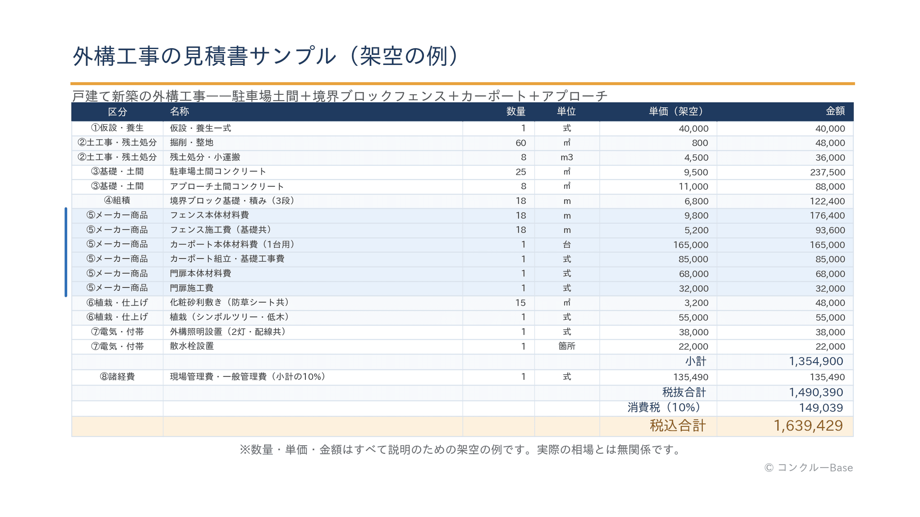Click the amount 122,400
The height and width of the screenshot is (517, 920).
coord(827,201)
